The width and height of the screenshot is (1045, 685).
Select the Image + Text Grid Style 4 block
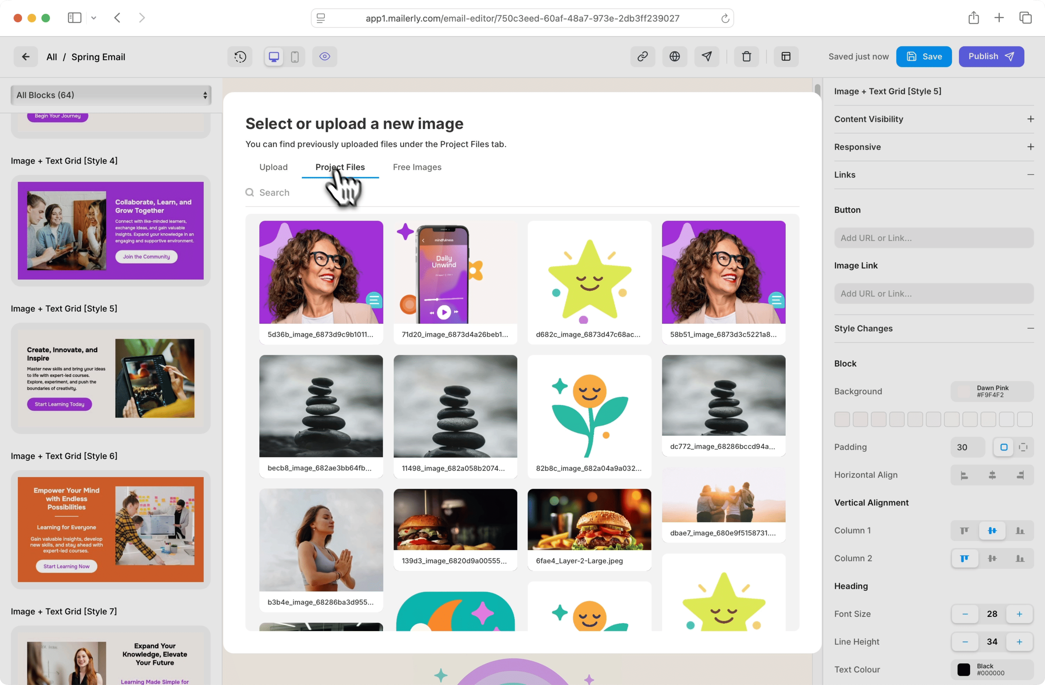pos(111,231)
